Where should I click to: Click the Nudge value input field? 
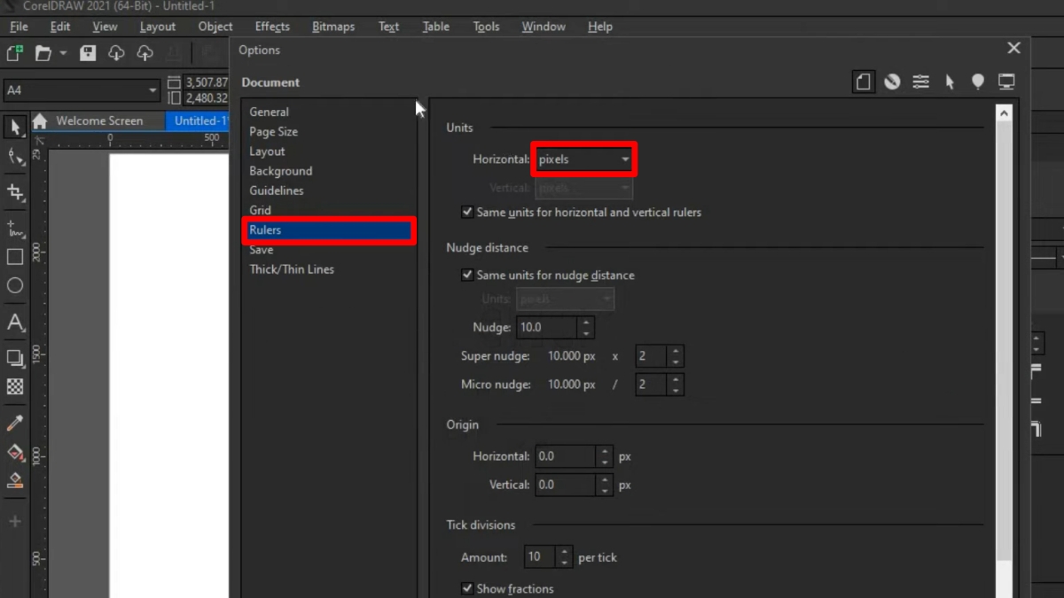pyautogui.click(x=546, y=328)
